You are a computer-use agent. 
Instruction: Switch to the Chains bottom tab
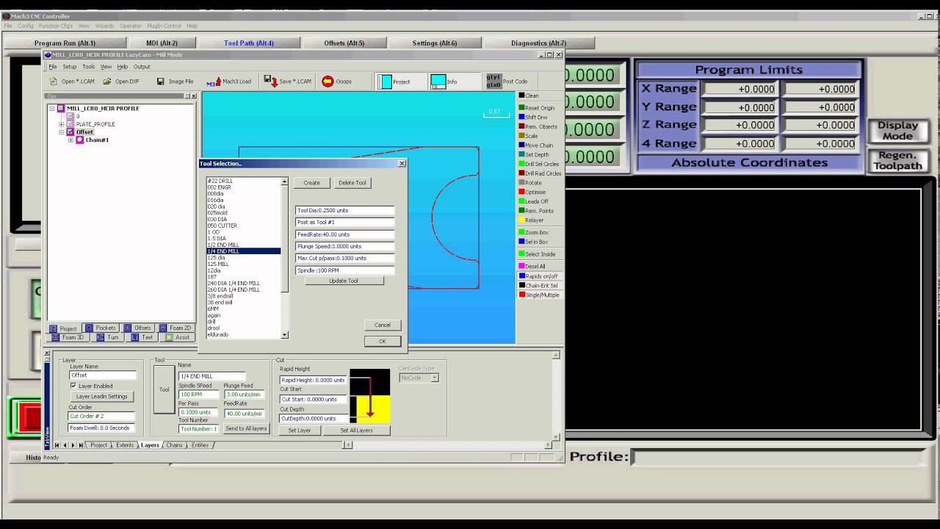(x=174, y=445)
